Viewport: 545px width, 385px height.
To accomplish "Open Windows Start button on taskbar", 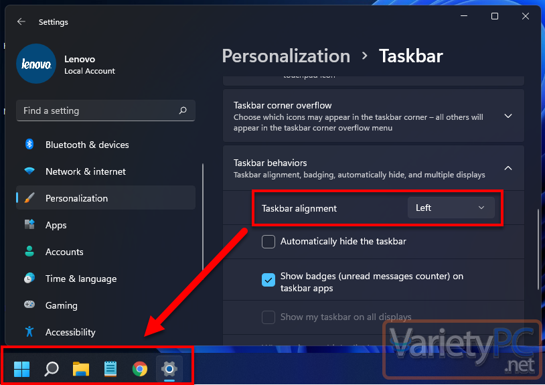I will pos(21,368).
